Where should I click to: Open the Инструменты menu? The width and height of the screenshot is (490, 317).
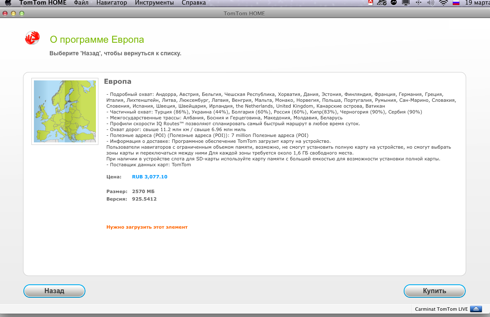pos(154,3)
